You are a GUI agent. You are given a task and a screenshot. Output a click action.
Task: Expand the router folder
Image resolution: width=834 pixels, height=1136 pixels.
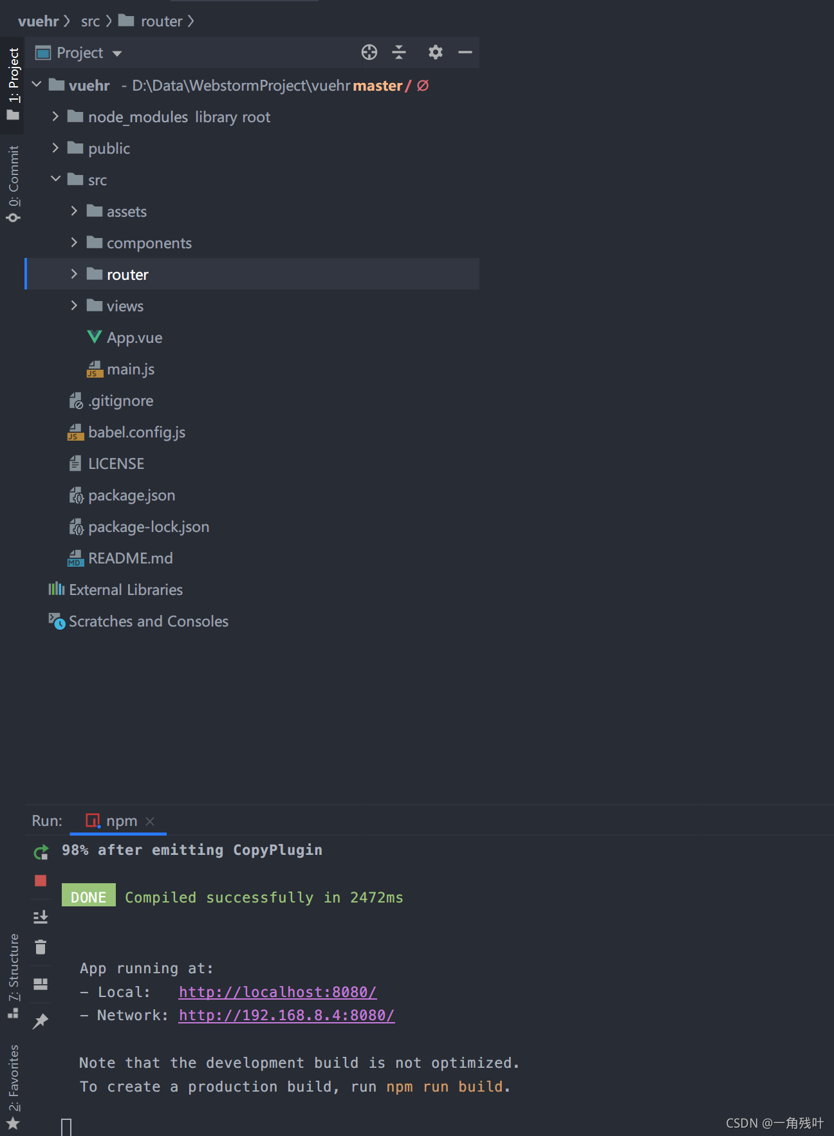click(x=74, y=273)
